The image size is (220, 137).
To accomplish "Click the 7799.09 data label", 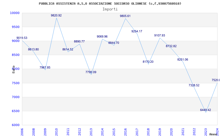I will pos(91,72).
